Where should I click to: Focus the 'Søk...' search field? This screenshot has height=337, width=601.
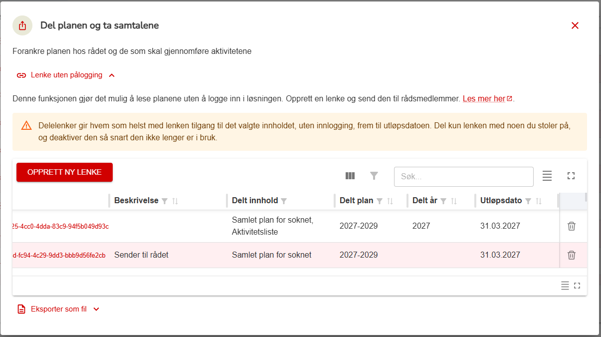tap(464, 176)
